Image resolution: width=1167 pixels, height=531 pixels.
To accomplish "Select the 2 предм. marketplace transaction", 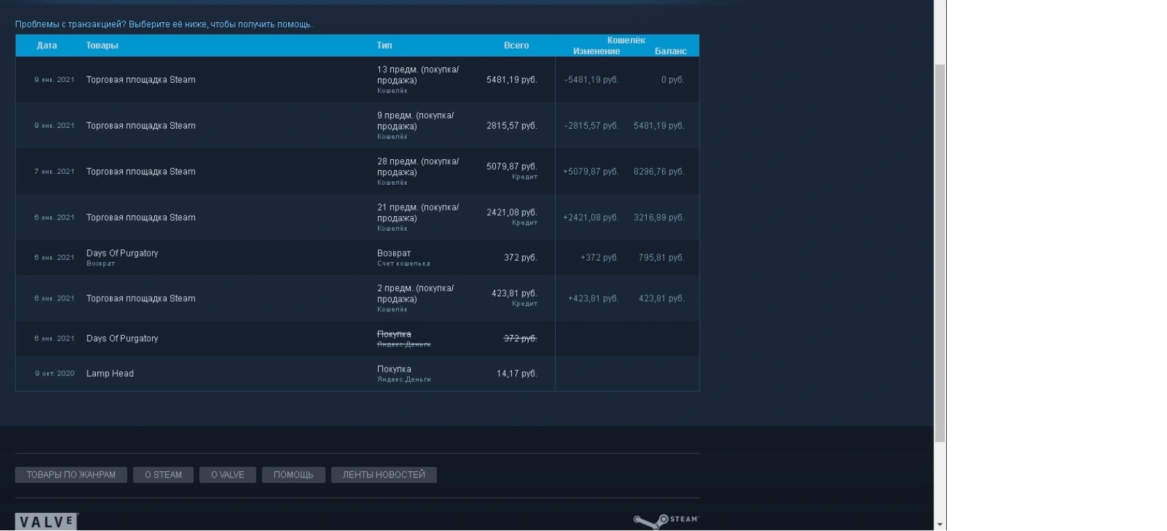I will pyautogui.click(x=357, y=298).
